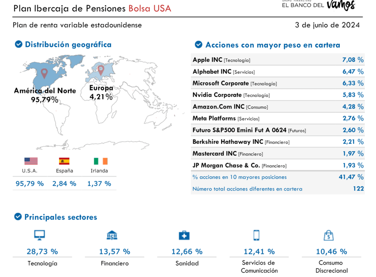Click the world map graphic
376x277 pixels.
tap(100, 102)
